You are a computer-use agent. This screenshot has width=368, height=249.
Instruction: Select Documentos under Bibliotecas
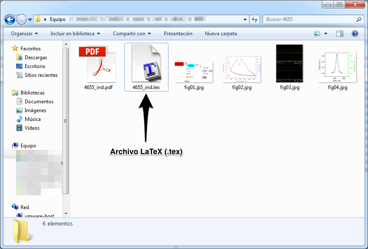point(39,102)
